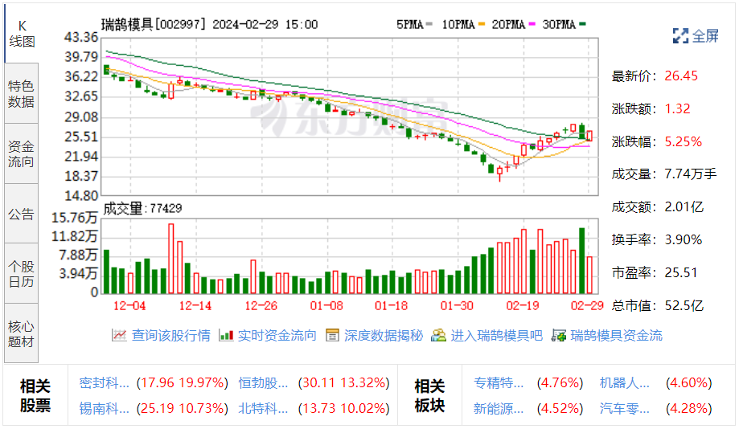739x429 pixels.
Task: Click the 12-04 date axis label
Action: (129, 306)
